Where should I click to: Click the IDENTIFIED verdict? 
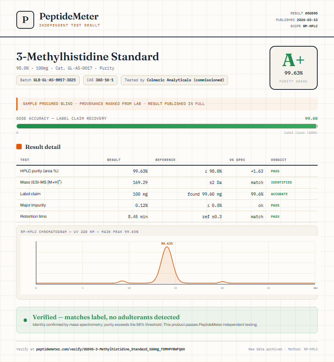point(282,182)
